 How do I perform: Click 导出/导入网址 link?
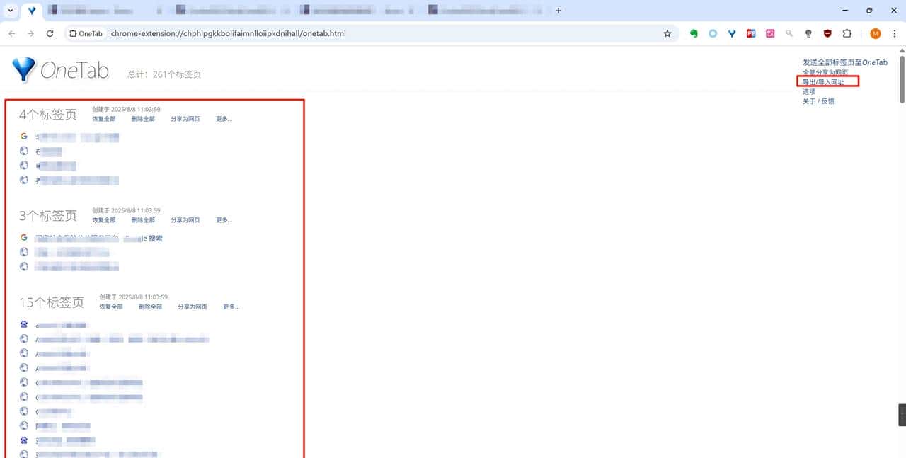click(823, 82)
